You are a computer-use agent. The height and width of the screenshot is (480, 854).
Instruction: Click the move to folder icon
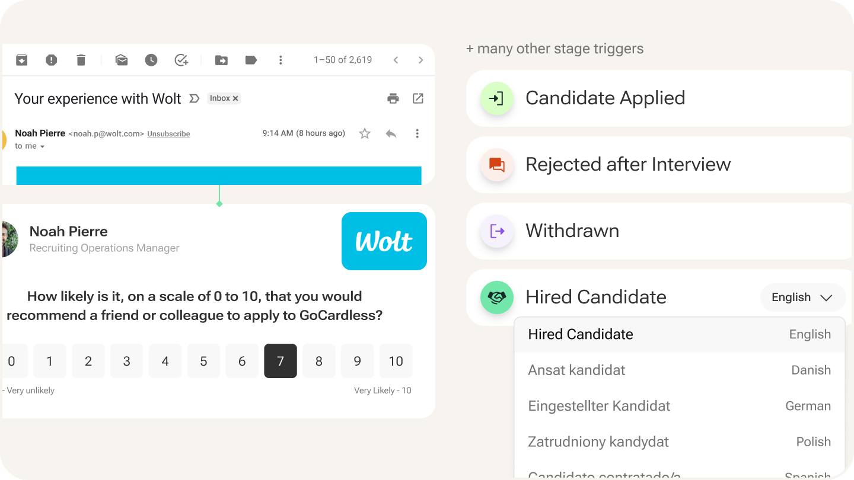(221, 60)
